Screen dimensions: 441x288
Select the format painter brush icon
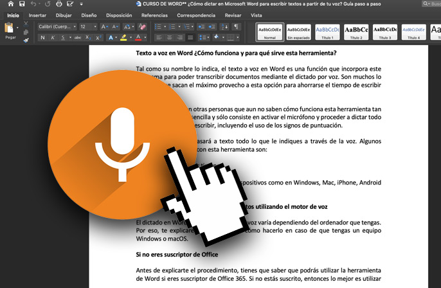click(x=26, y=40)
